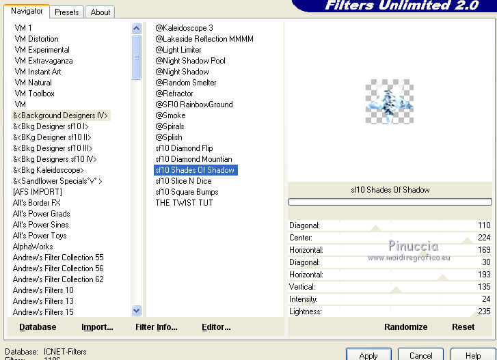The image size is (497, 360).
Task: Choose the @Light Limiter filter
Action: tap(178, 50)
